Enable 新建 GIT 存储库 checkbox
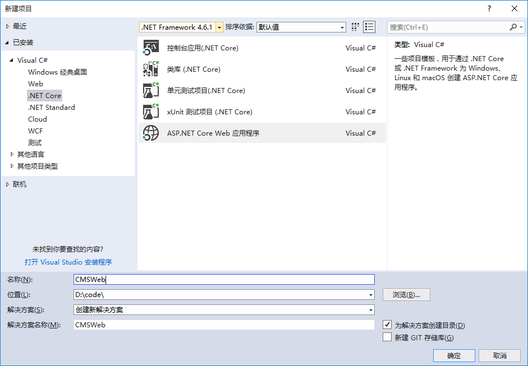528x366 pixels. (x=387, y=337)
